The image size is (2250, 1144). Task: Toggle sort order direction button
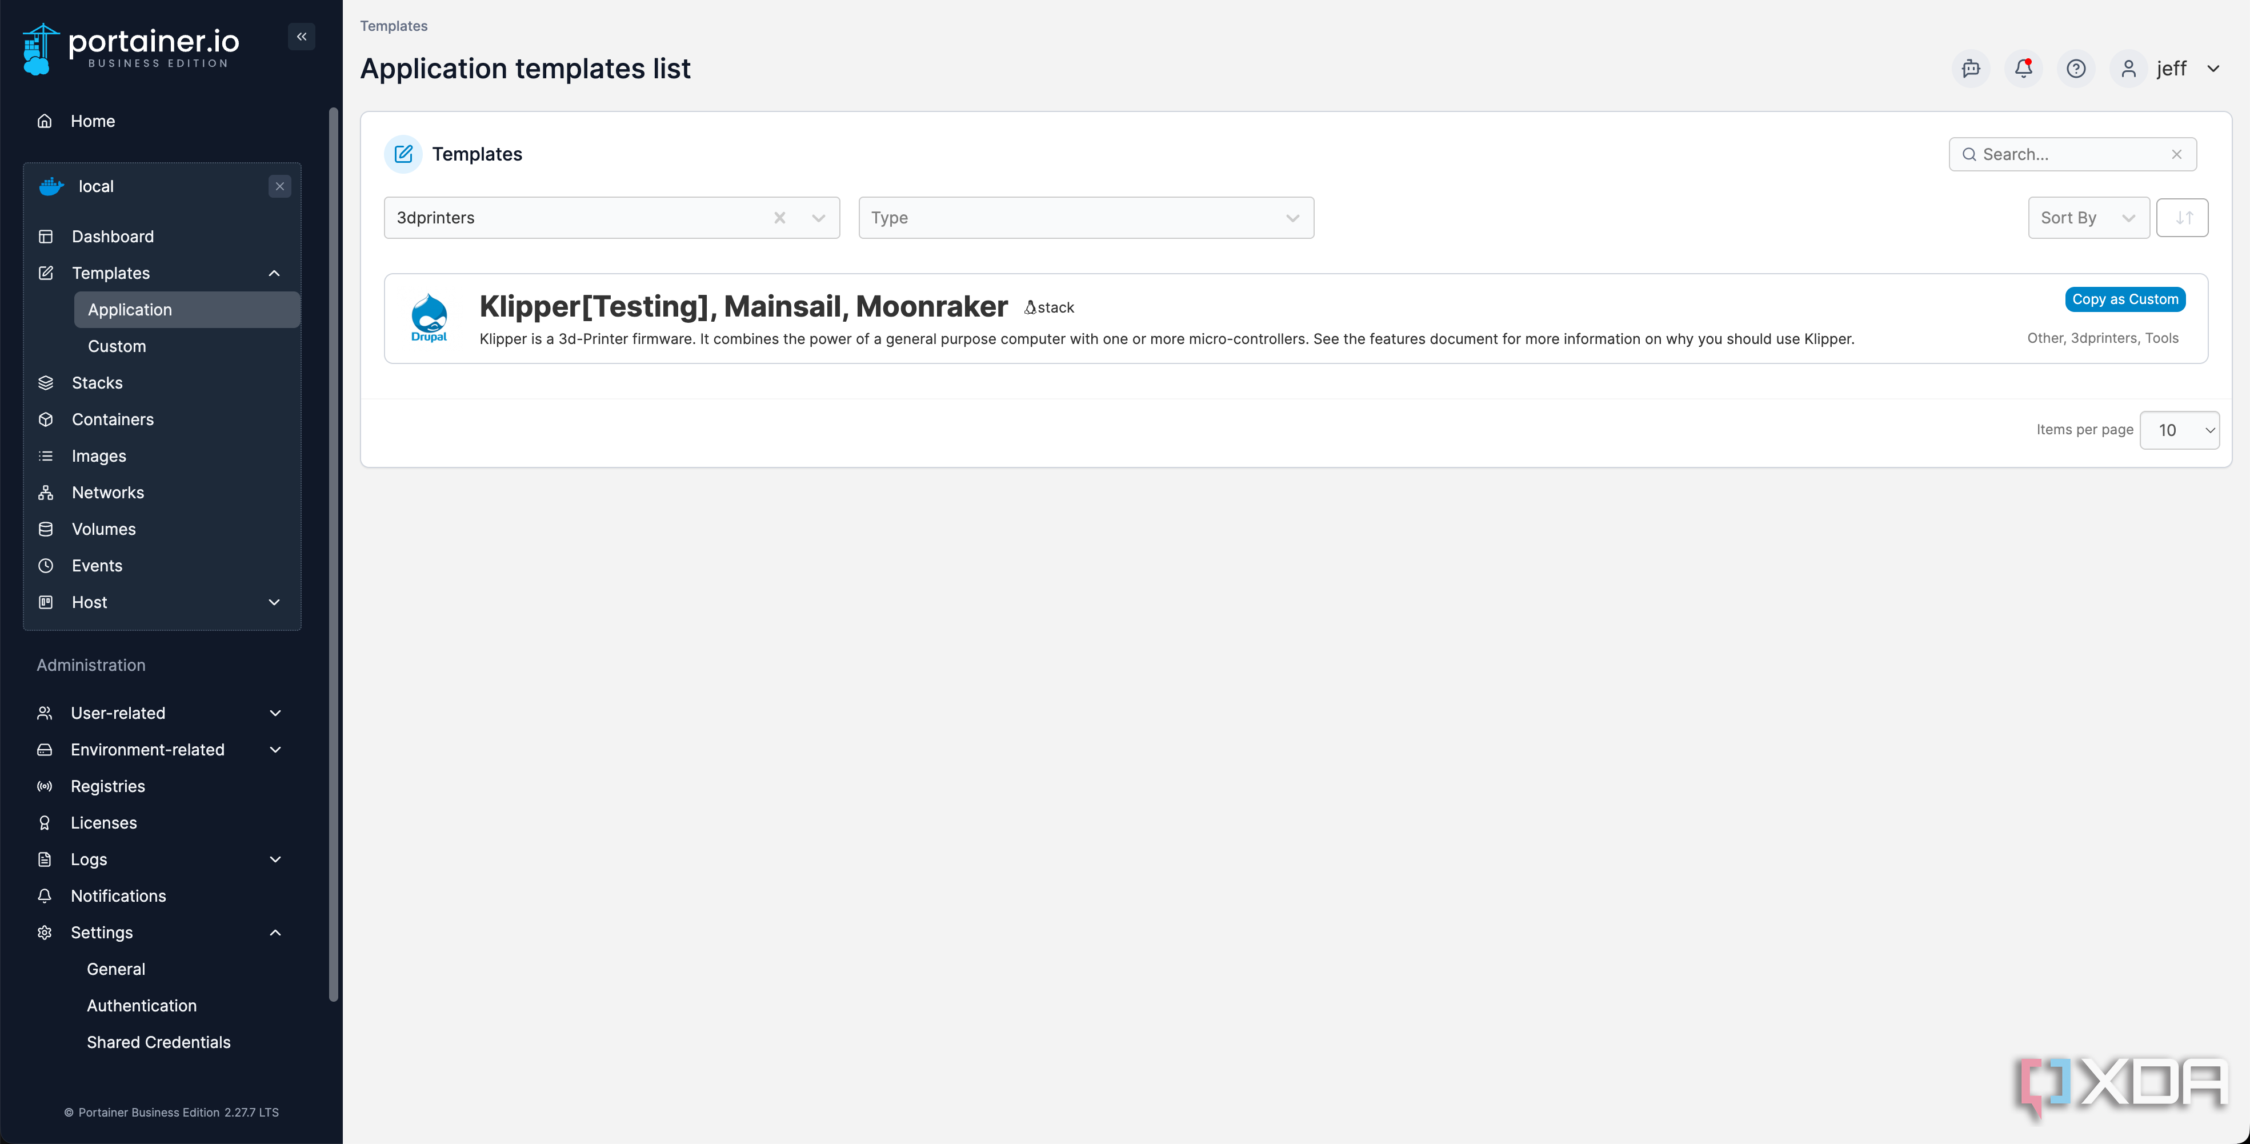(2182, 218)
